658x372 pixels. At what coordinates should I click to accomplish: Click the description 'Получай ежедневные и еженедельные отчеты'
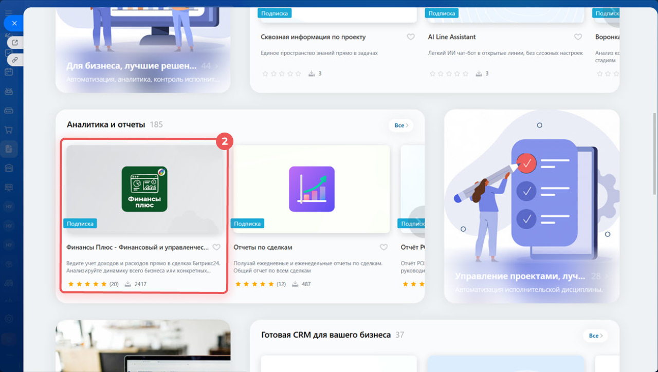click(308, 267)
